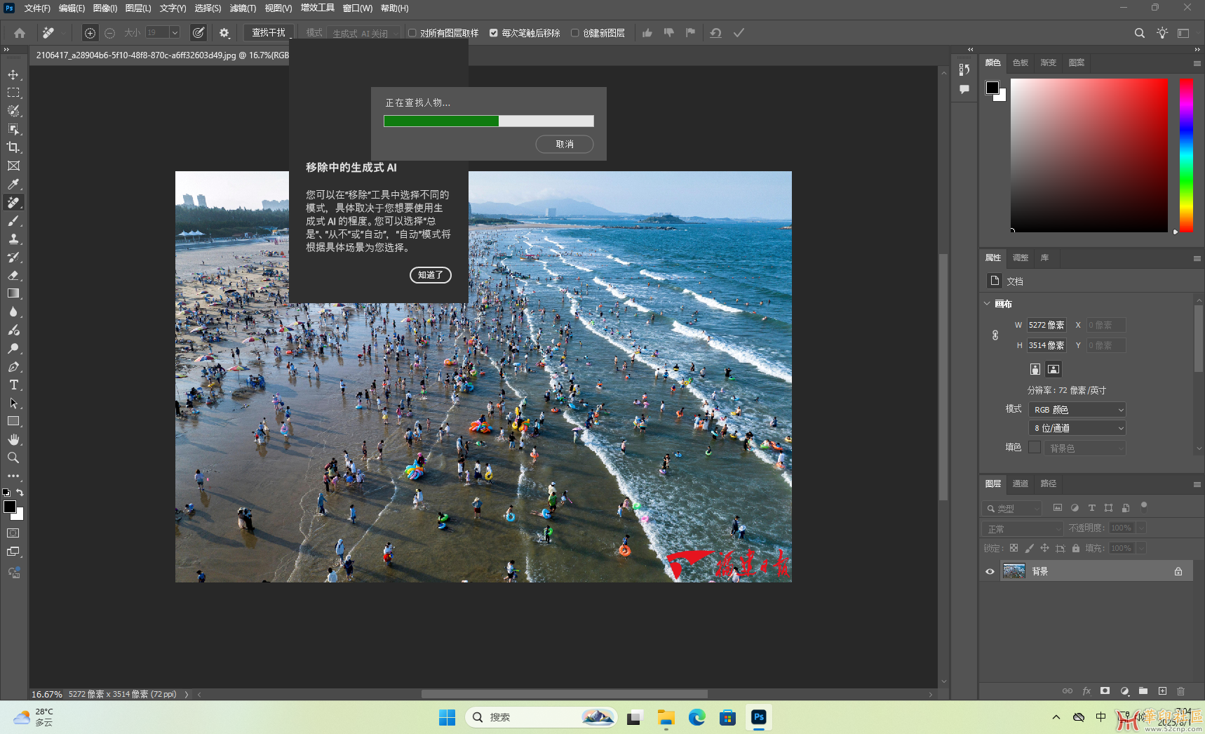Select the Move tool
Screen dimensions: 1205x734
point(13,74)
